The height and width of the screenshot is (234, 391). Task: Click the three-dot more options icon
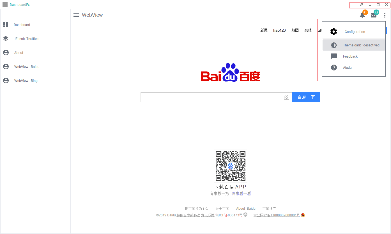tap(385, 15)
